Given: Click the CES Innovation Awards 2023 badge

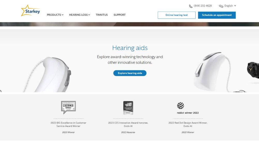Looking at the screenshot, I should tap(128, 108).
